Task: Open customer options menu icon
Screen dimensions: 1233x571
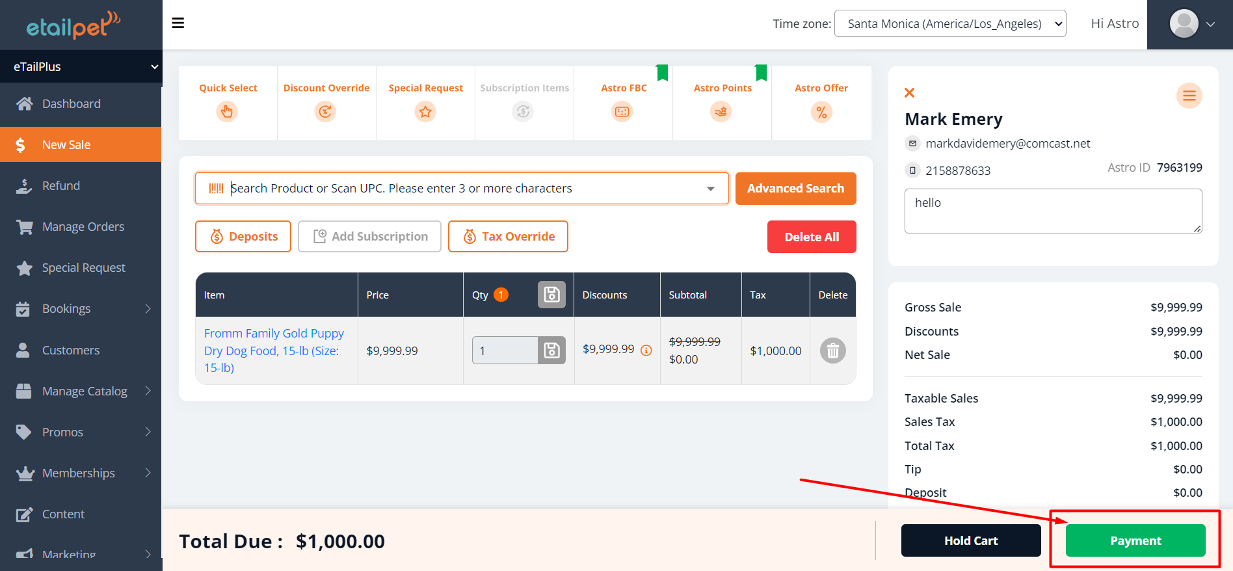Action: pyautogui.click(x=1189, y=96)
